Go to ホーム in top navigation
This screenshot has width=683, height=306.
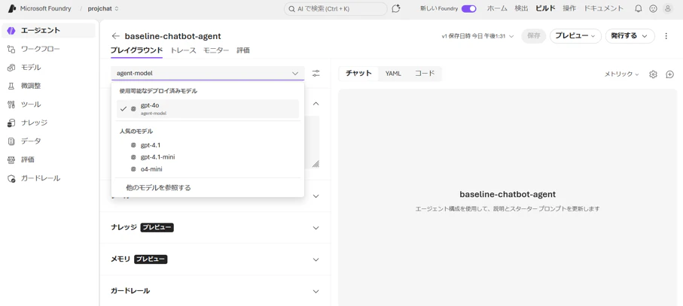point(497,9)
